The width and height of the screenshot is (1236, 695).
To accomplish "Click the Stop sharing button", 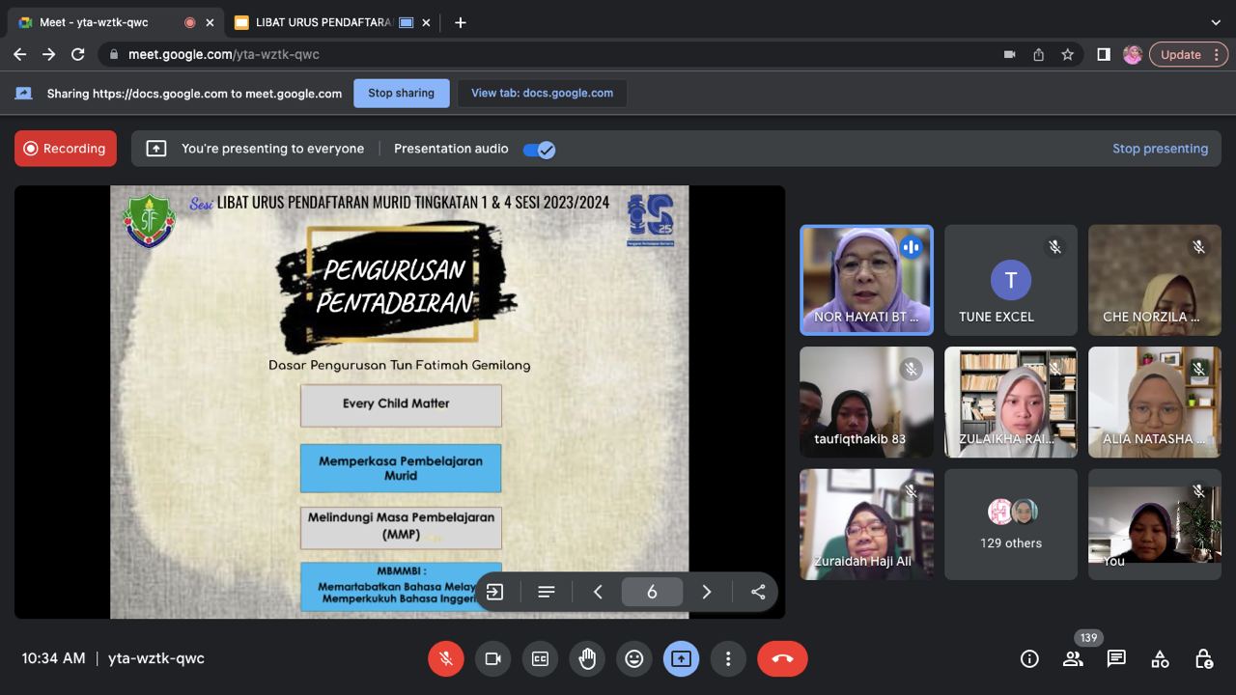I will 401,93.
